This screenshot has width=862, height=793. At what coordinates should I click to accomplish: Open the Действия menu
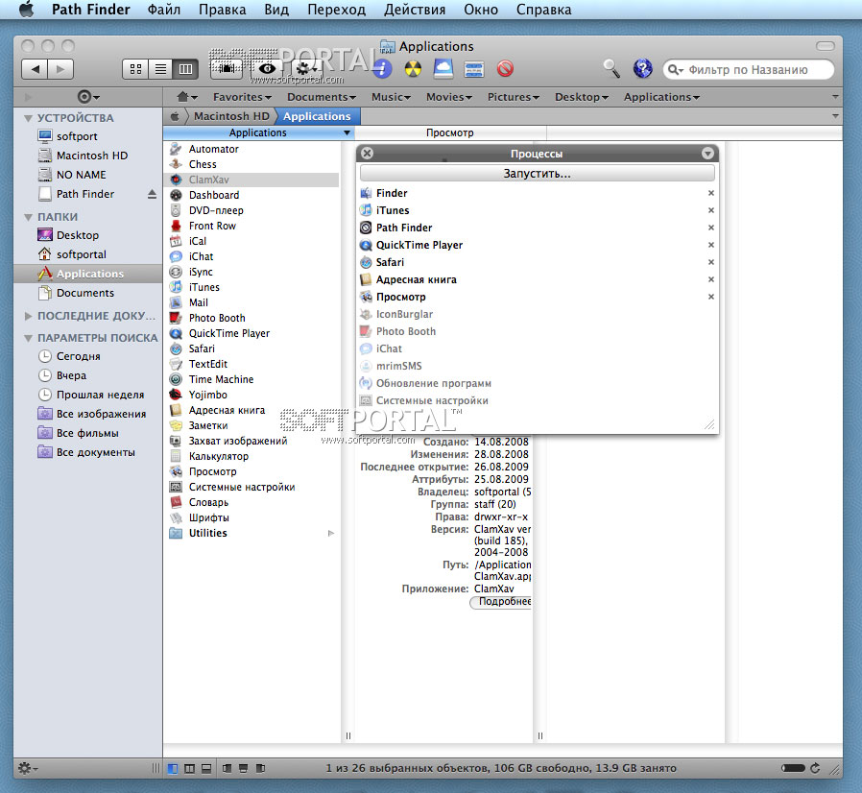click(x=415, y=10)
